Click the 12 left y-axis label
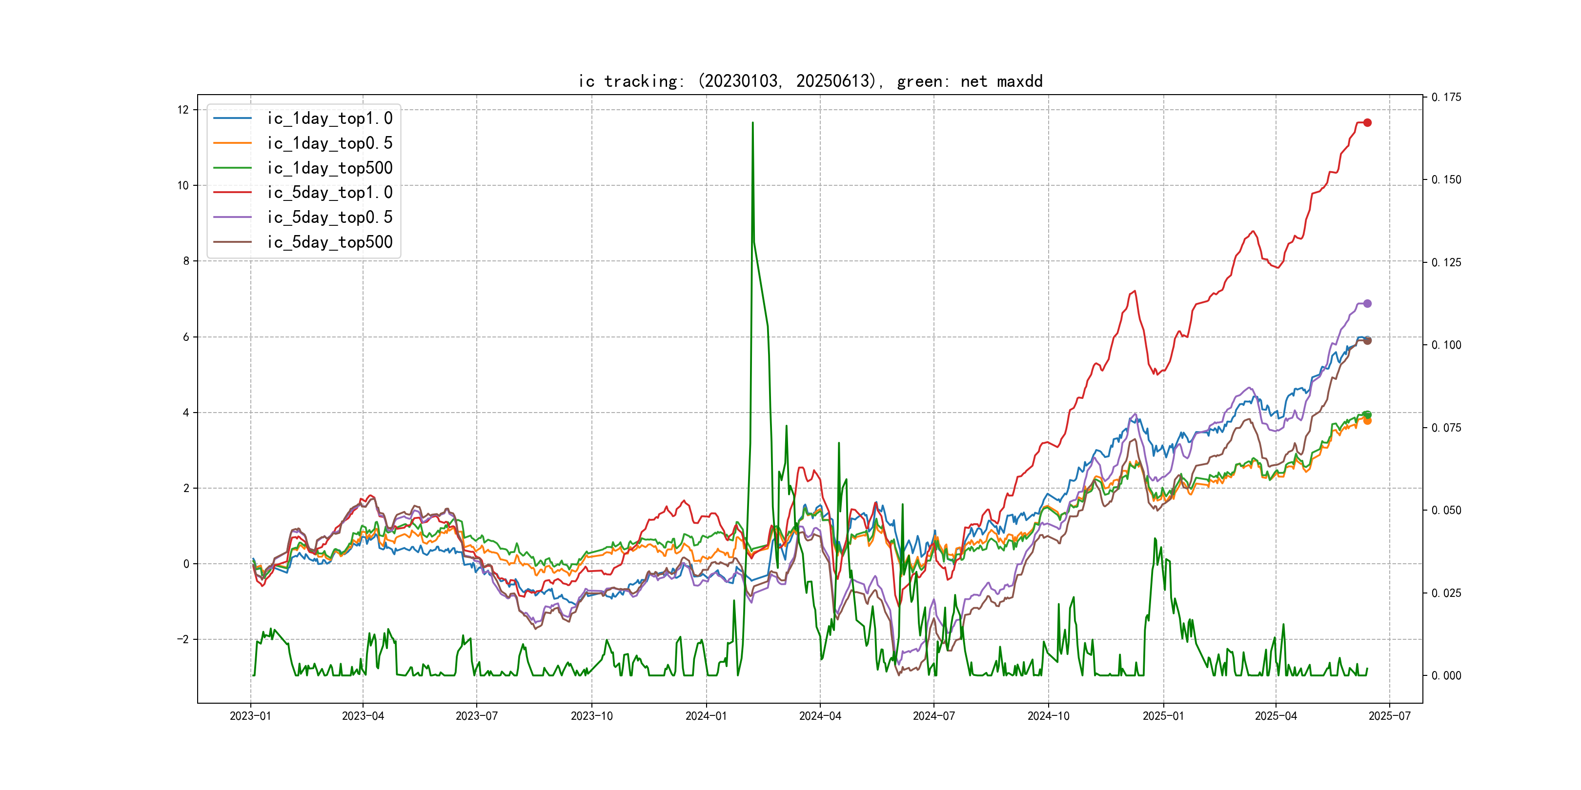Image resolution: width=1581 pixels, height=790 pixels. point(183,110)
